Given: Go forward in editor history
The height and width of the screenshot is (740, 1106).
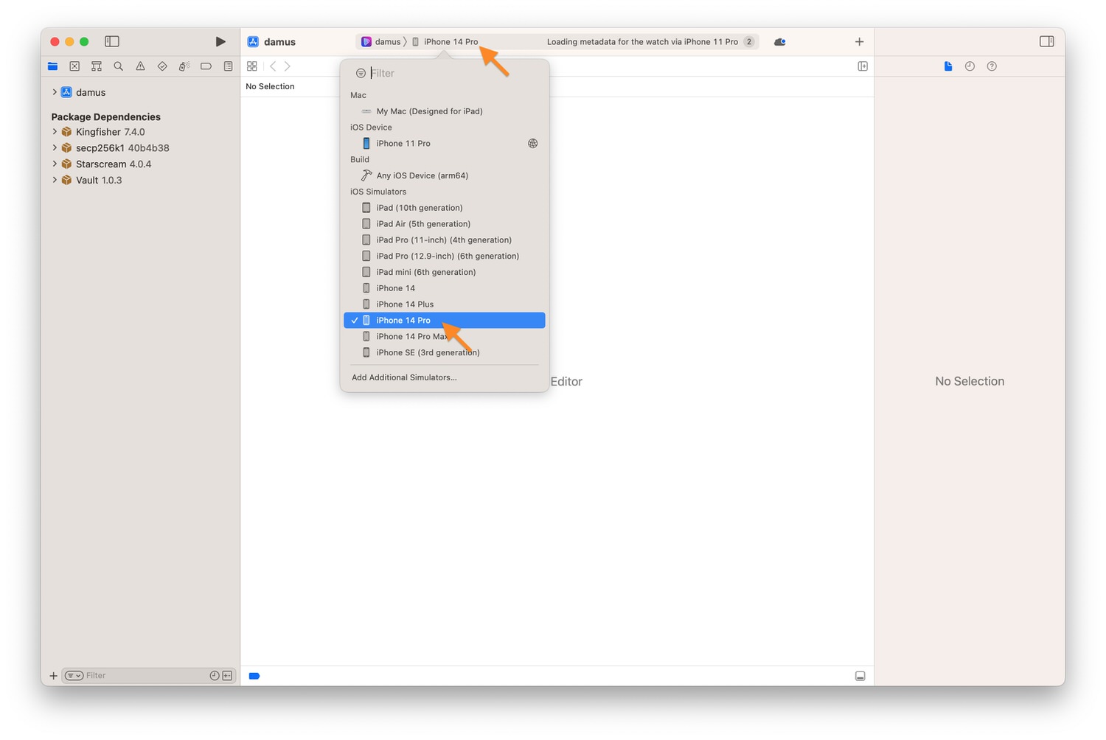Looking at the screenshot, I should point(288,66).
